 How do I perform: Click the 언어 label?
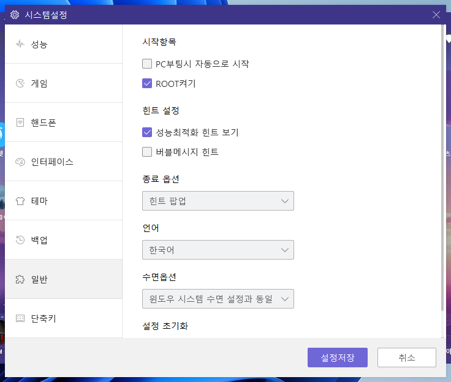(151, 228)
